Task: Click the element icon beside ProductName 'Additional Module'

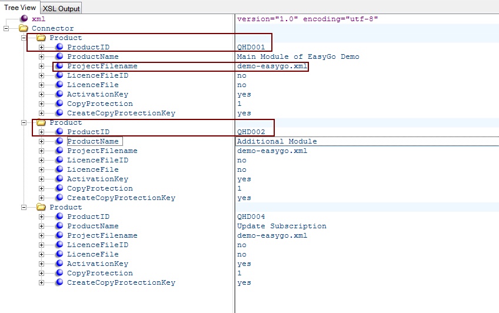Action: (59, 141)
